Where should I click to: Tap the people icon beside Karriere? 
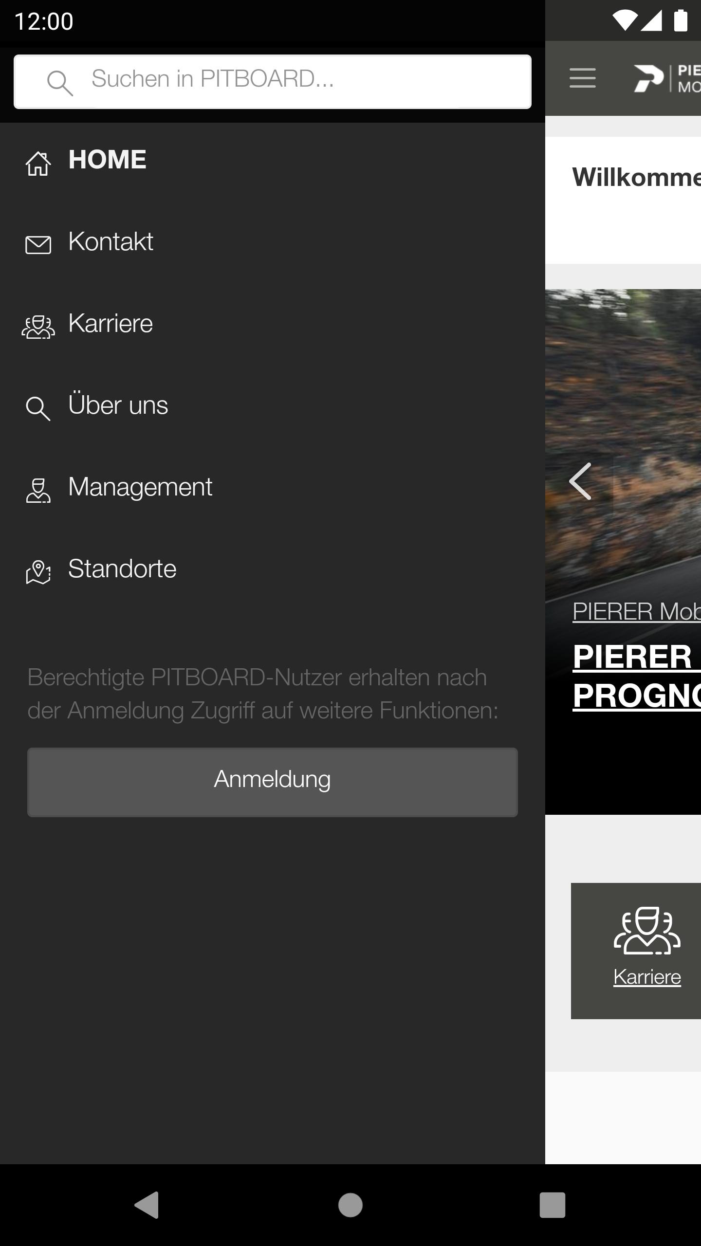38,327
